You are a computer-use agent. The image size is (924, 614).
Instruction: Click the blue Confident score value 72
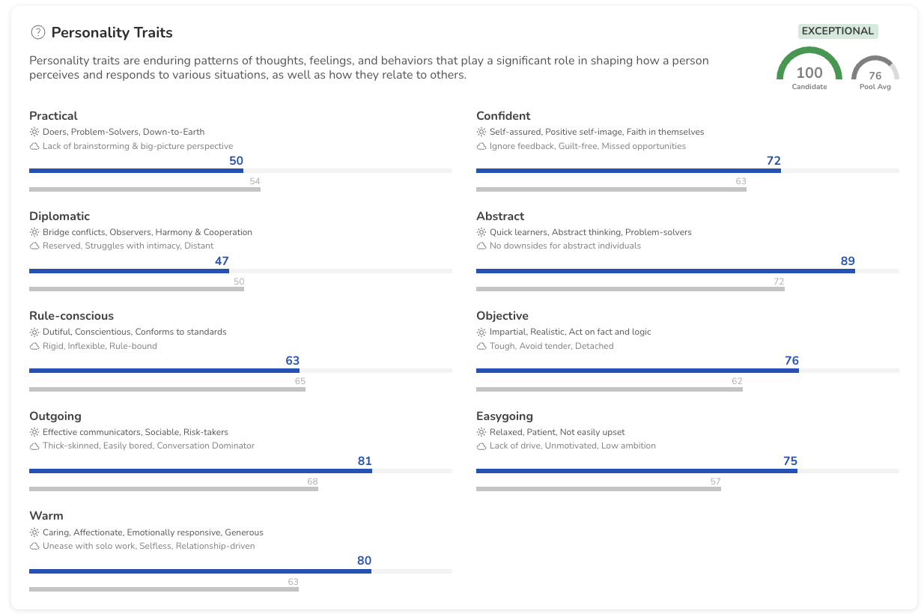[773, 161]
